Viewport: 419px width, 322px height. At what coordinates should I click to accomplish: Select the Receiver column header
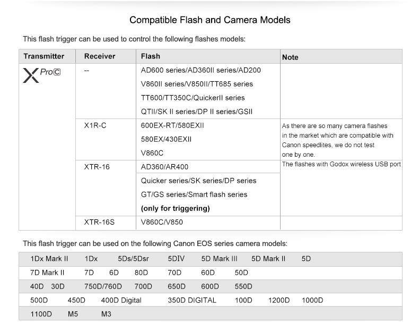point(100,56)
